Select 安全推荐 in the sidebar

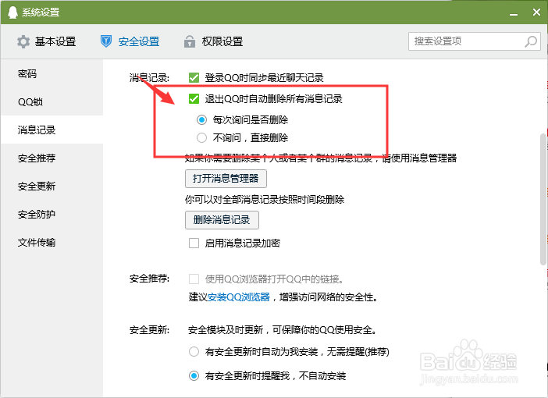(52, 158)
